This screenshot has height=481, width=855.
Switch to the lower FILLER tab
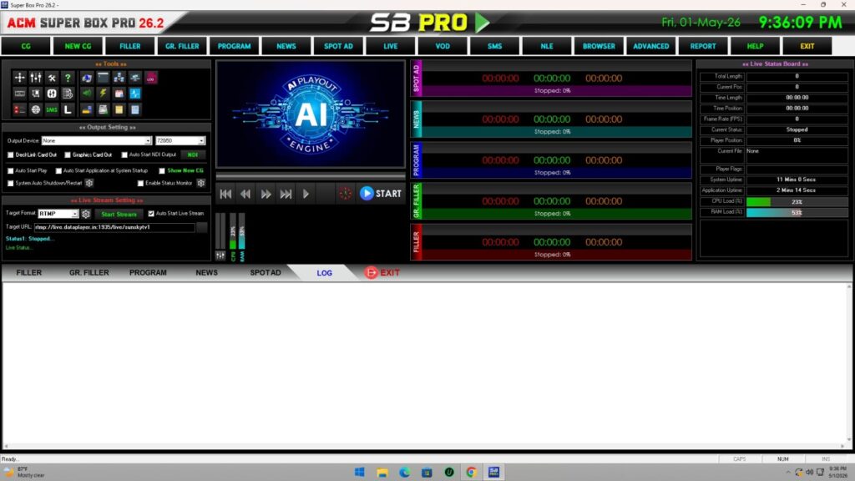tap(29, 273)
